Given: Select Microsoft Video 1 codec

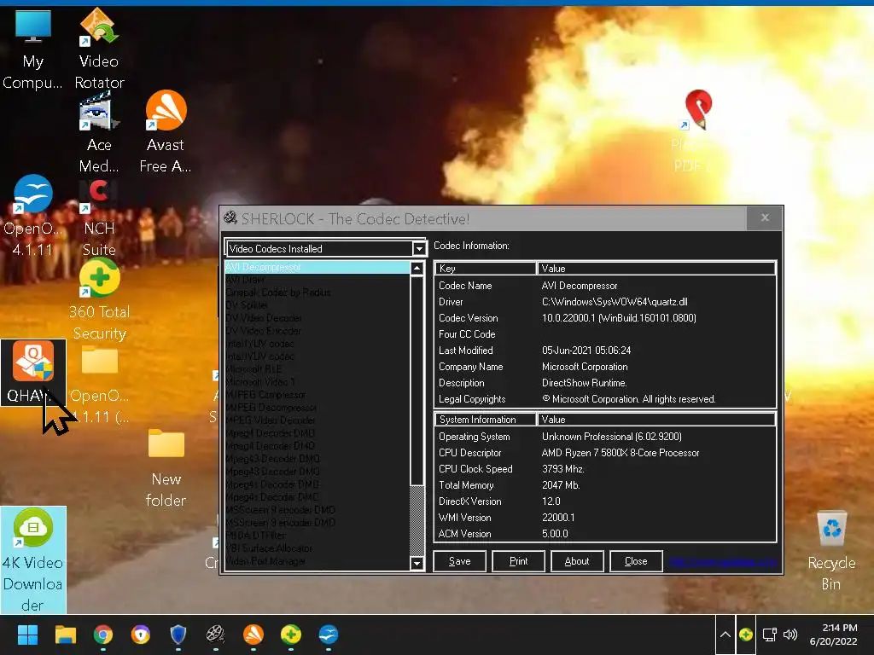Looking at the screenshot, I should pyautogui.click(x=317, y=382).
